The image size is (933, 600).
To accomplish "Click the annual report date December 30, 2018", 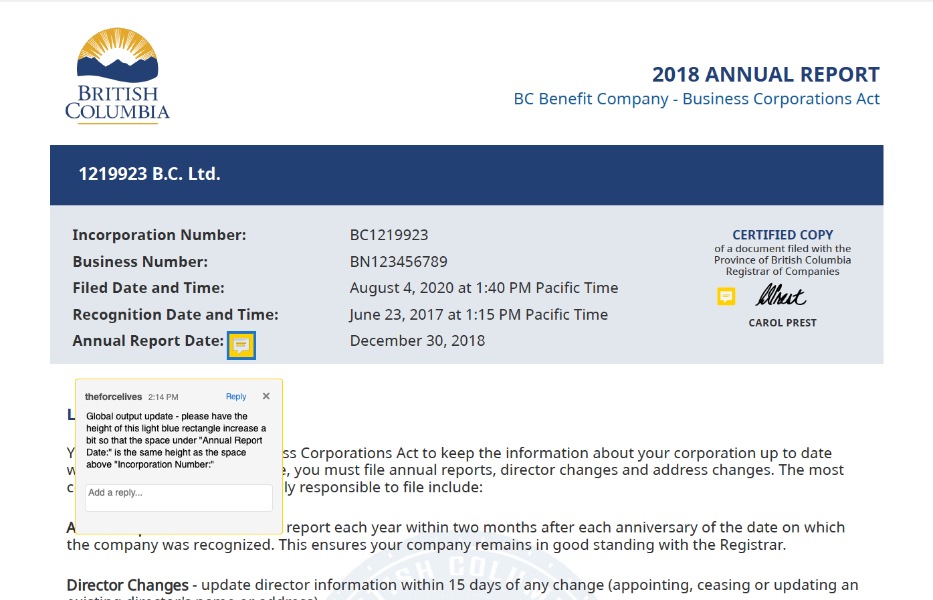I will tap(417, 340).
